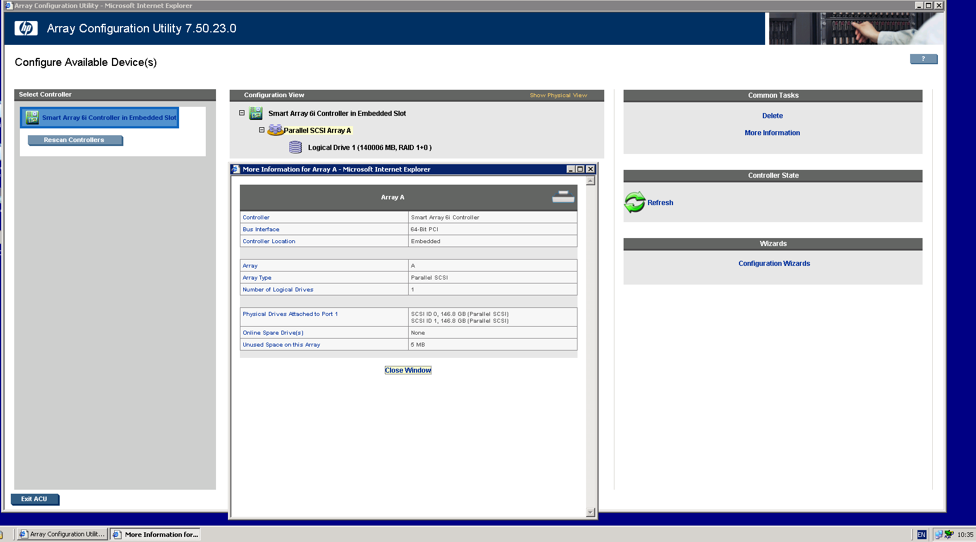Click the Controller row label
Screen dimensions: 976x542
[256, 218]
